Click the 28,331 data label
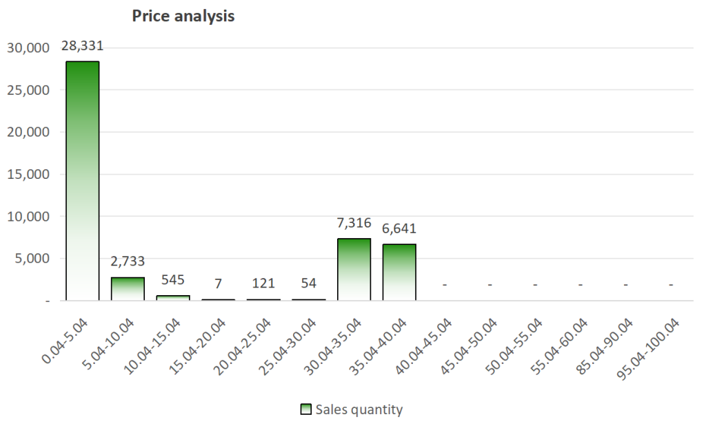Image resolution: width=706 pixels, height=430 pixels. point(83,47)
